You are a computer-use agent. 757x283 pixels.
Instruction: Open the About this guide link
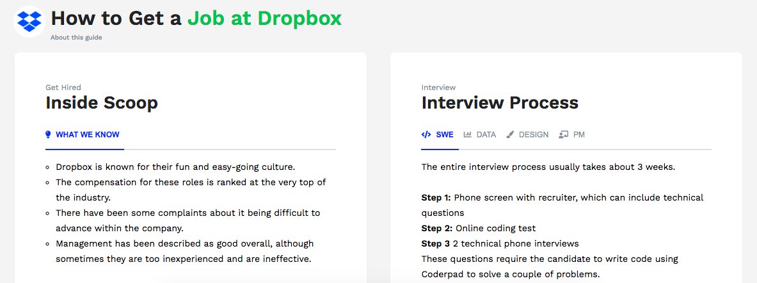coord(76,37)
